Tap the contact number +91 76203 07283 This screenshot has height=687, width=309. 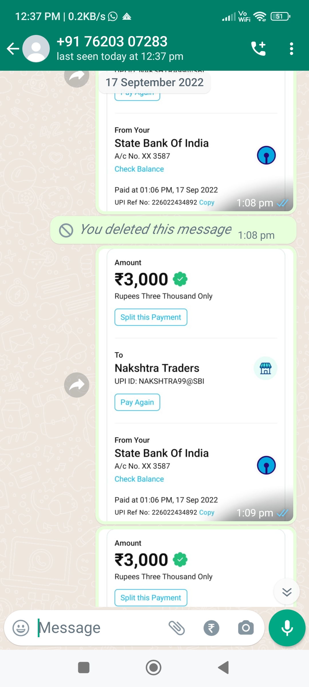click(x=112, y=42)
